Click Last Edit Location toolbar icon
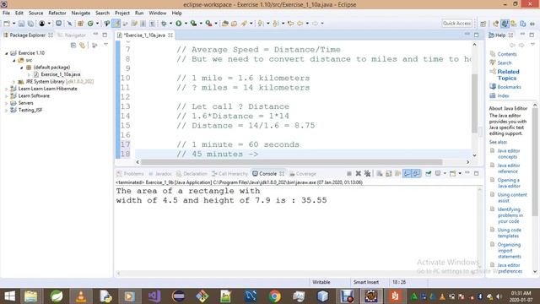 tap(290, 24)
